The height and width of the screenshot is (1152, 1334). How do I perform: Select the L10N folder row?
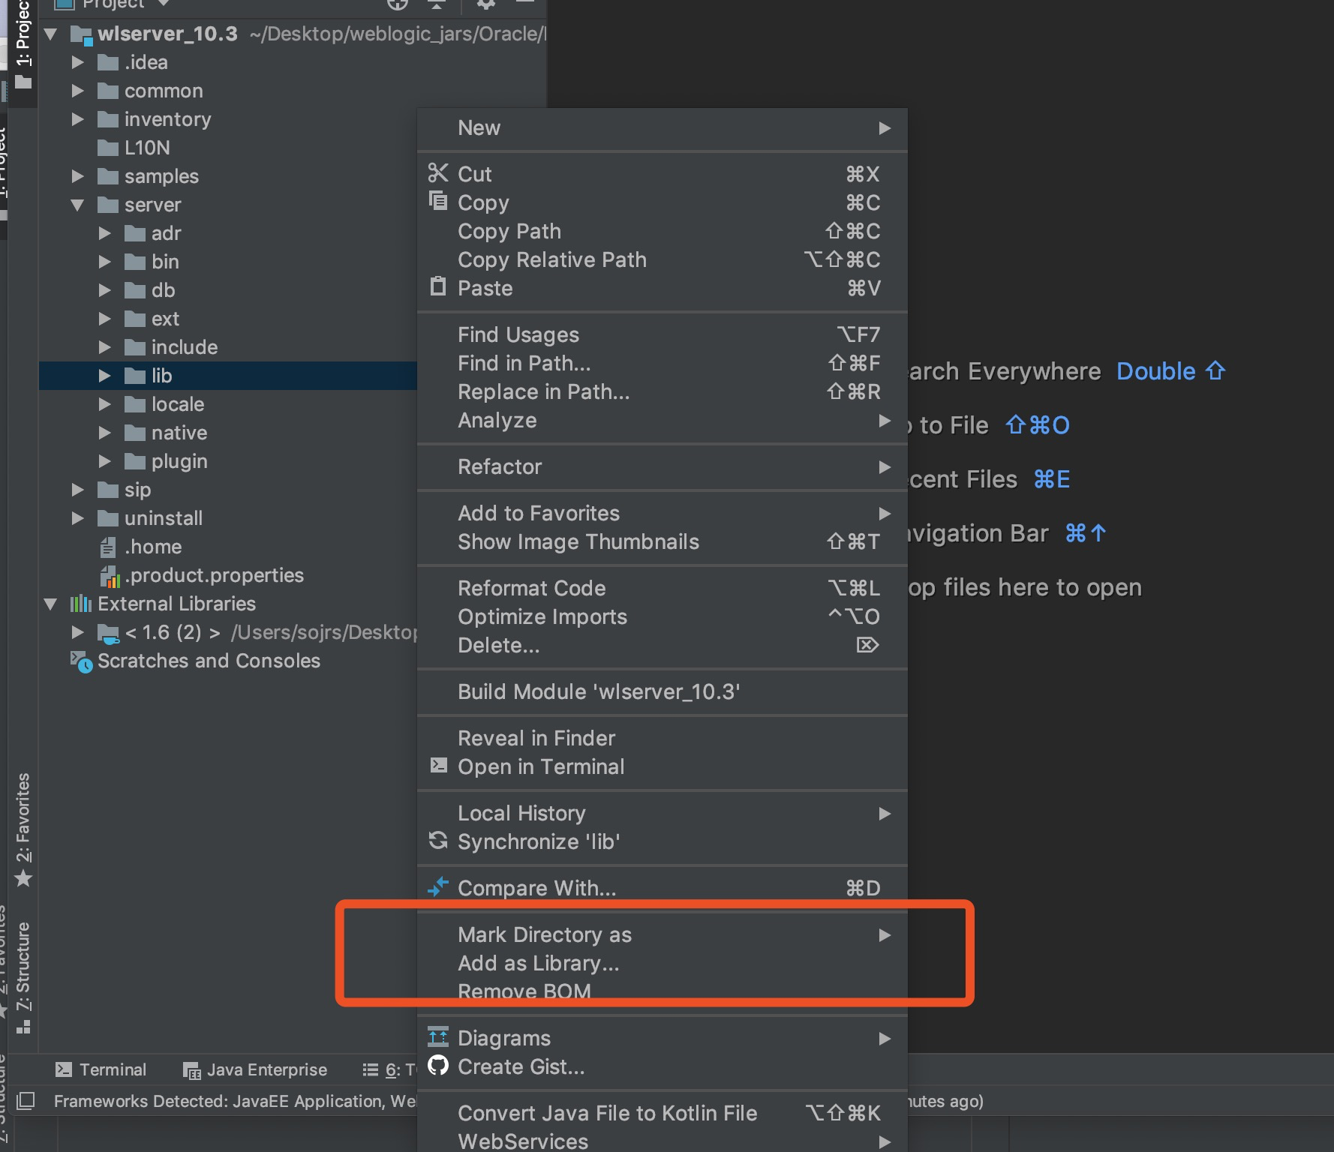click(x=228, y=148)
